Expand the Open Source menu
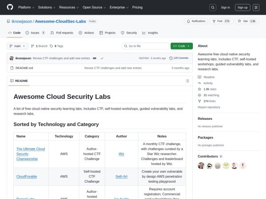The image size is (266, 199). [x=94, y=8]
